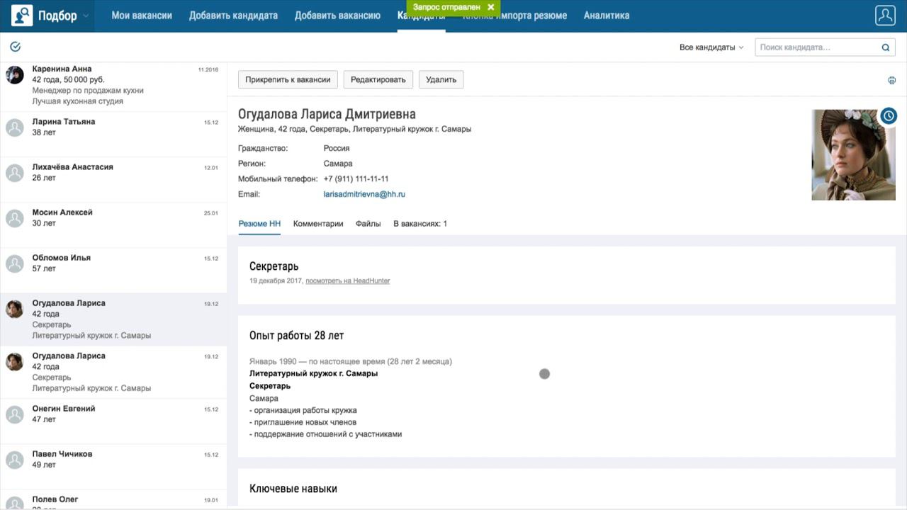Click the print icon
907x510 pixels.
click(891, 80)
